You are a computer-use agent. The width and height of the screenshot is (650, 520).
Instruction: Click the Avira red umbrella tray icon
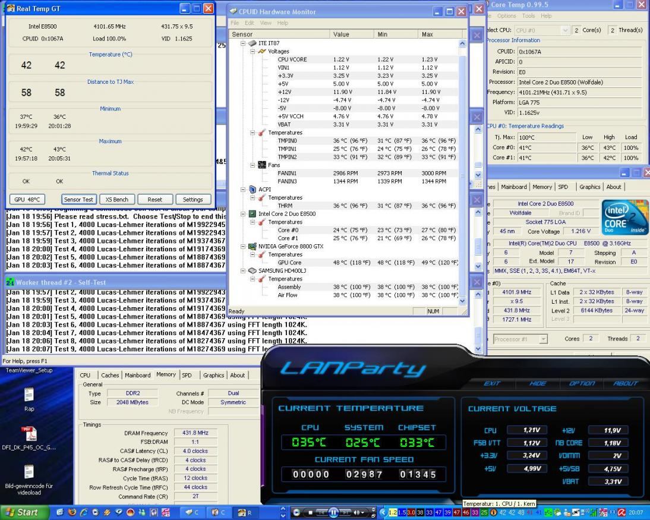[x=621, y=512]
